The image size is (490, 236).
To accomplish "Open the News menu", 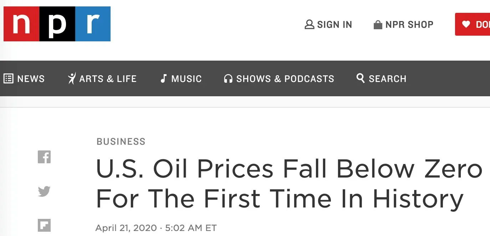I will click(31, 79).
